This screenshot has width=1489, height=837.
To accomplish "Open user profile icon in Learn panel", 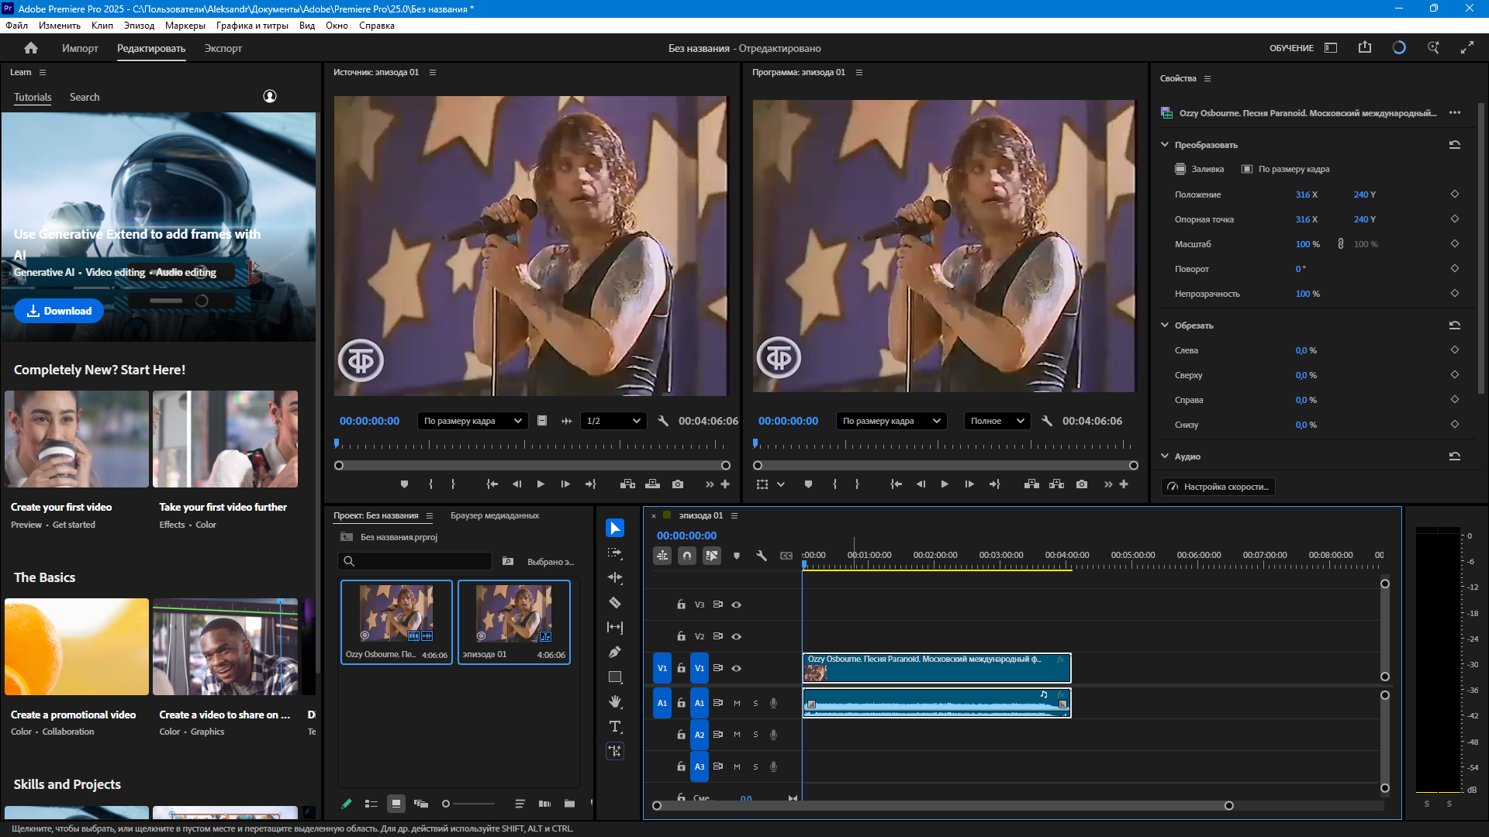I will 270,96.
